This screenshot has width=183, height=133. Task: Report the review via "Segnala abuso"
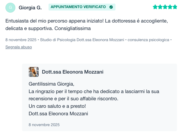point(19,47)
